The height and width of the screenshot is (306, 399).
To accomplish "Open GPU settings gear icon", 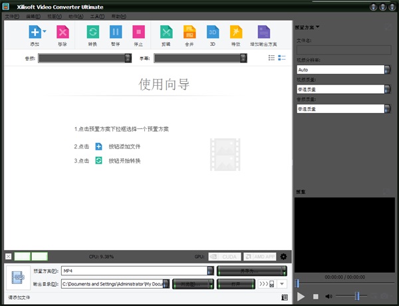I will (283, 257).
